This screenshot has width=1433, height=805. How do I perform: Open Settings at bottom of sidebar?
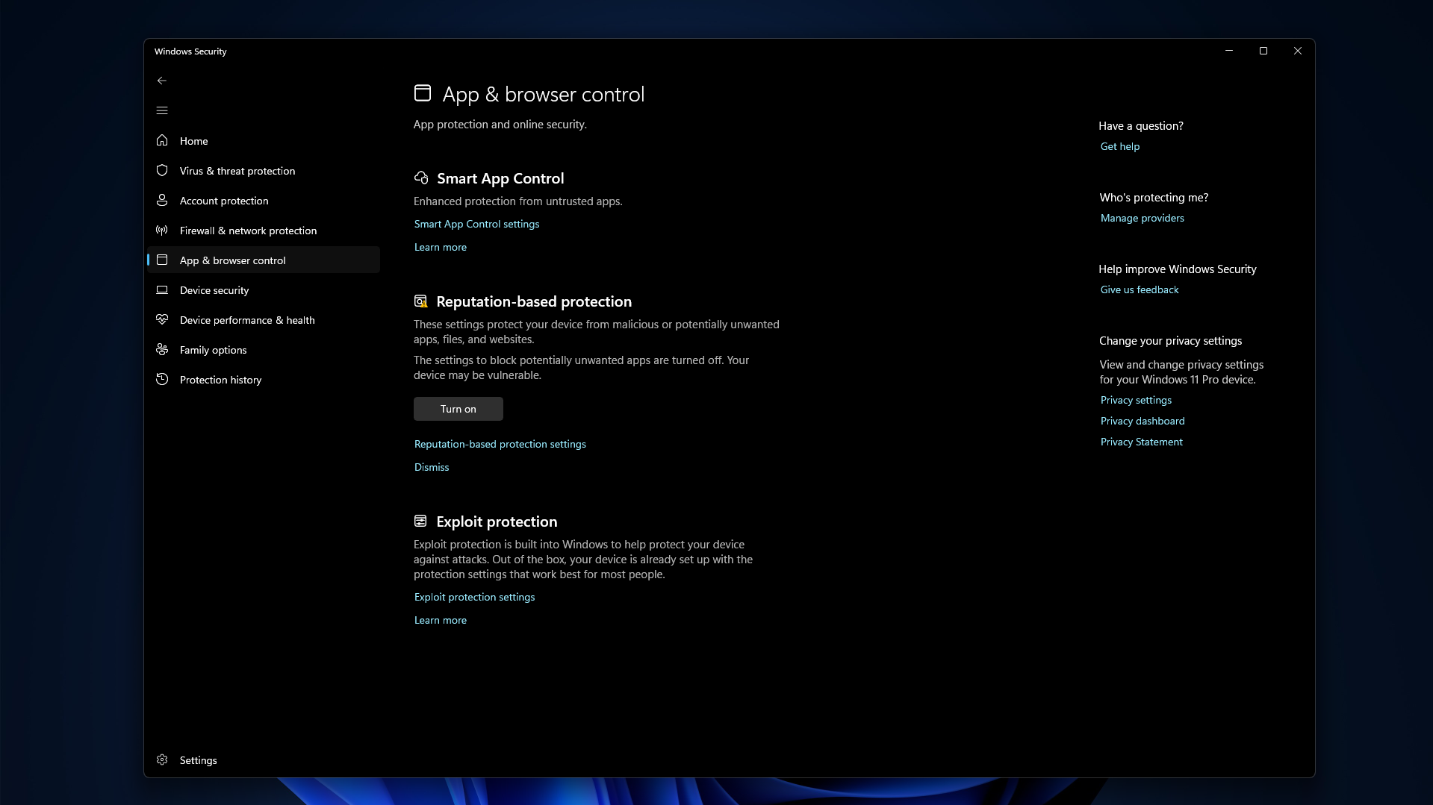point(263,759)
